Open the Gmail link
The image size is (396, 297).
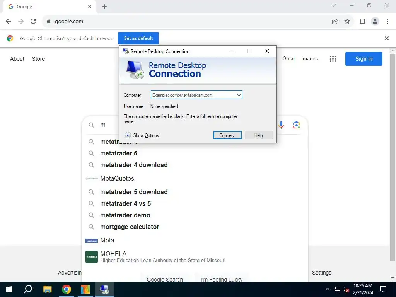click(289, 59)
